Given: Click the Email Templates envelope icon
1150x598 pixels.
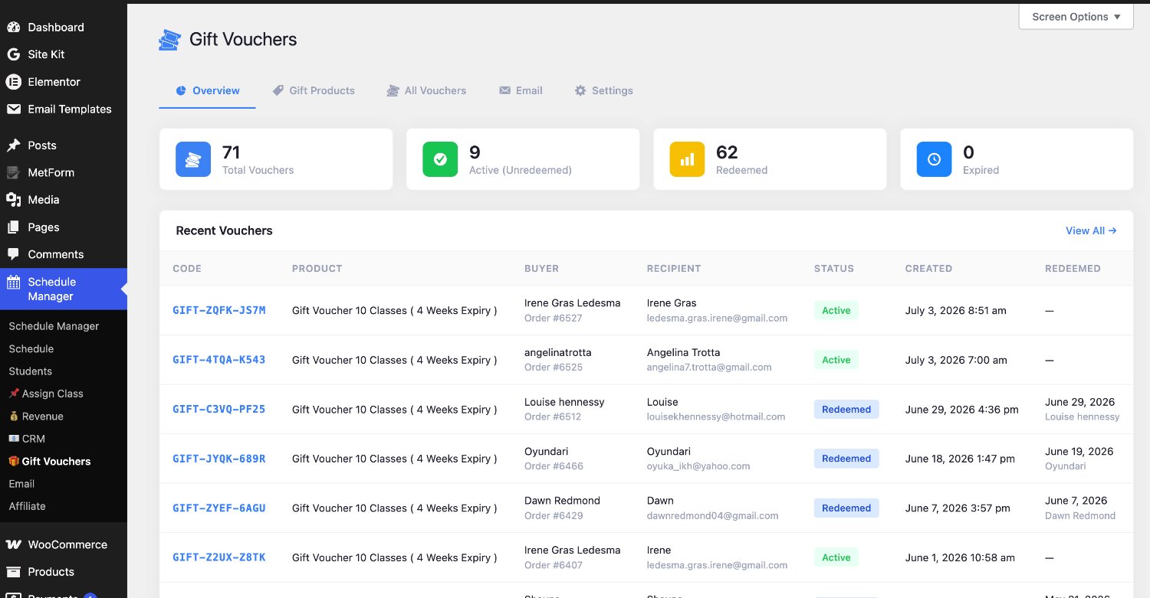Looking at the screenshot, I should [13, 109].
